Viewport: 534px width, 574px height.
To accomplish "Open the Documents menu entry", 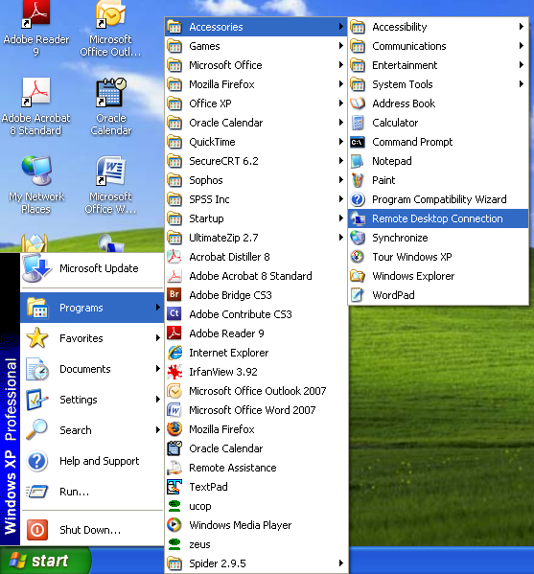I will point(92,369).
